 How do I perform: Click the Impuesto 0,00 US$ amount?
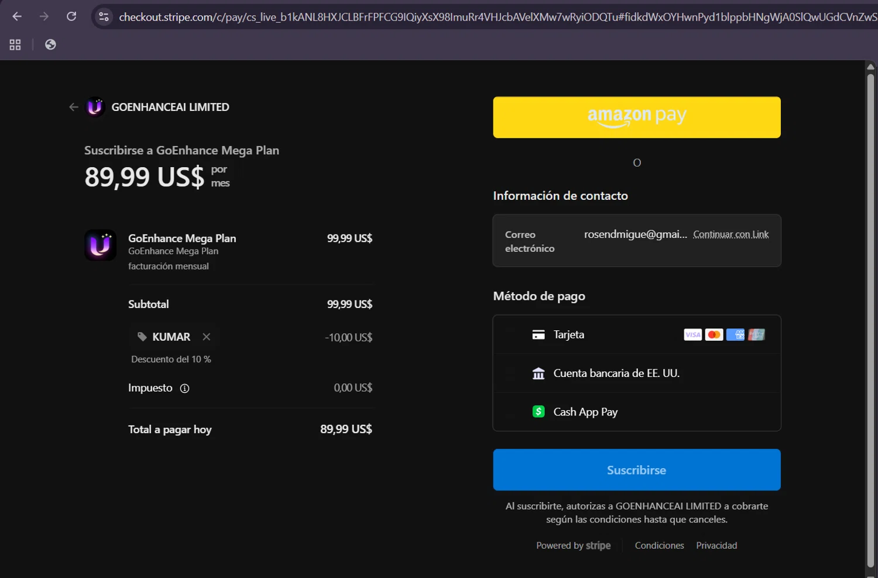(353, 387)
